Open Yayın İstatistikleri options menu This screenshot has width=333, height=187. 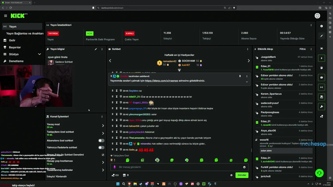[311, 25]
